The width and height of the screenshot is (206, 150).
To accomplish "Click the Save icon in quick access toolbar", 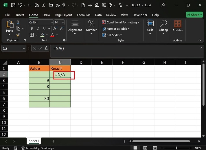I will click(x=13, y=5).
